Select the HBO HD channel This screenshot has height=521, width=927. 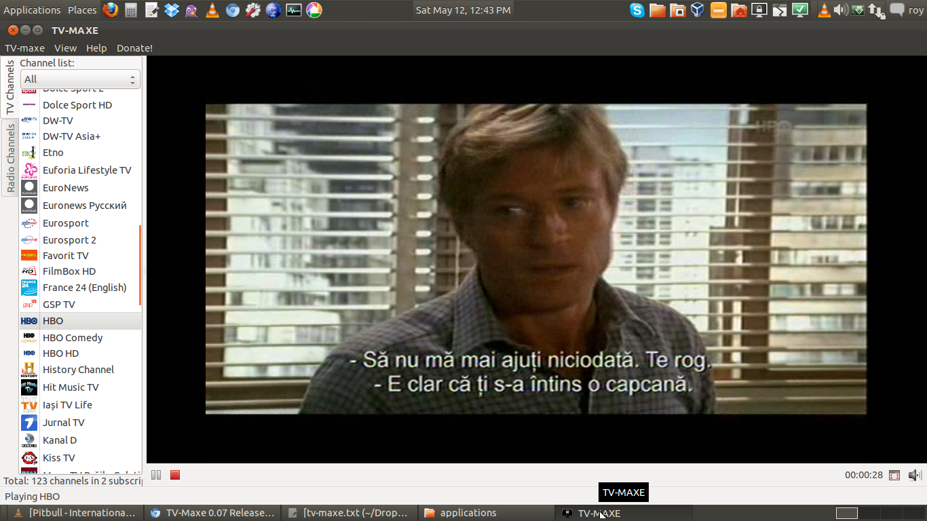pos(80,353)
